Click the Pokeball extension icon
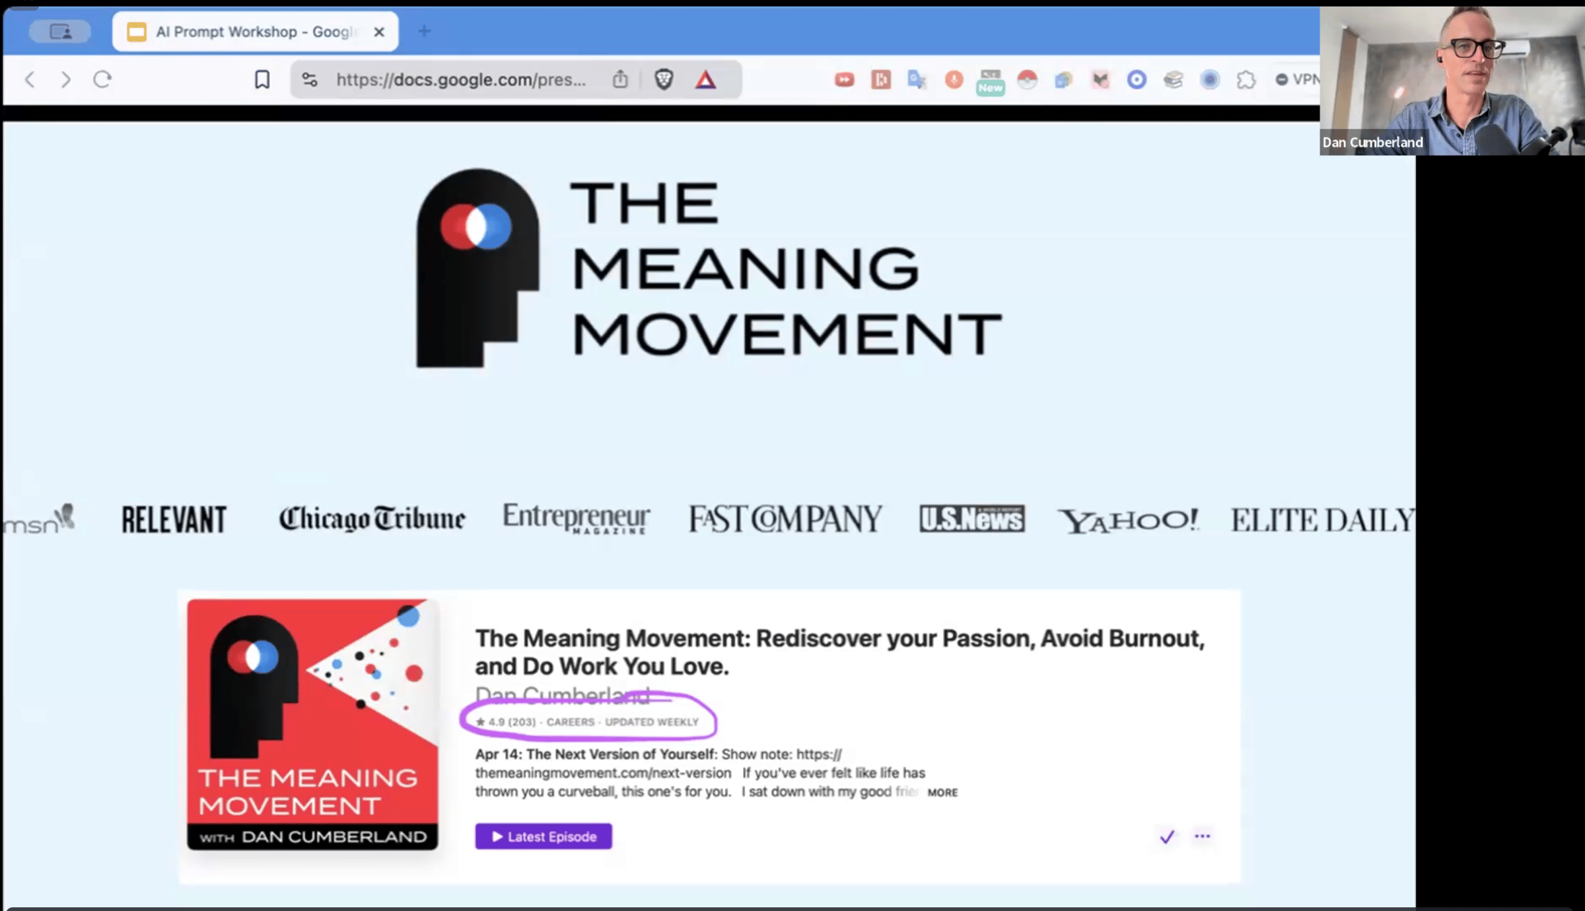1585x911 pixels. pyautogui.click(x=1027, y=80)
